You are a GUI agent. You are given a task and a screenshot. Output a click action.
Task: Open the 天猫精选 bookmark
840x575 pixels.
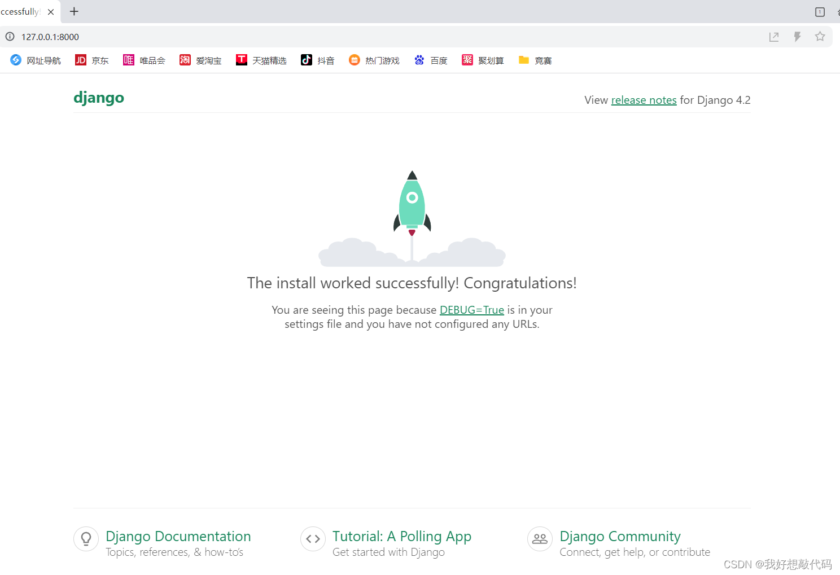pos(261,60)
